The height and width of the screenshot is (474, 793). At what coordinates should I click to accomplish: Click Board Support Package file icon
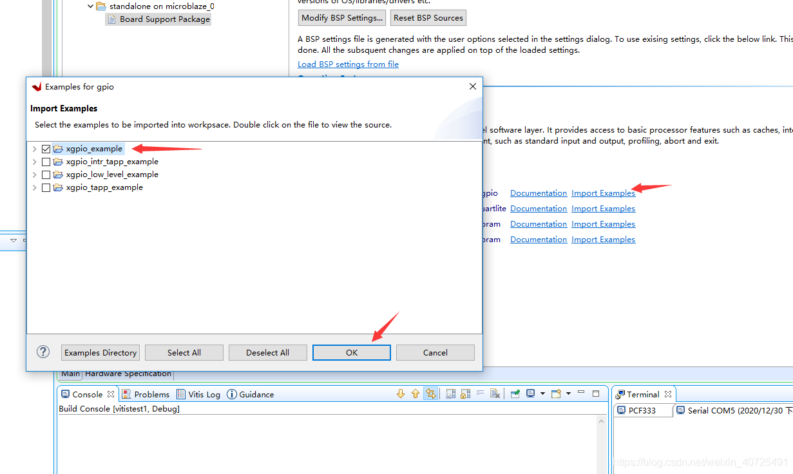coord(112,19)
